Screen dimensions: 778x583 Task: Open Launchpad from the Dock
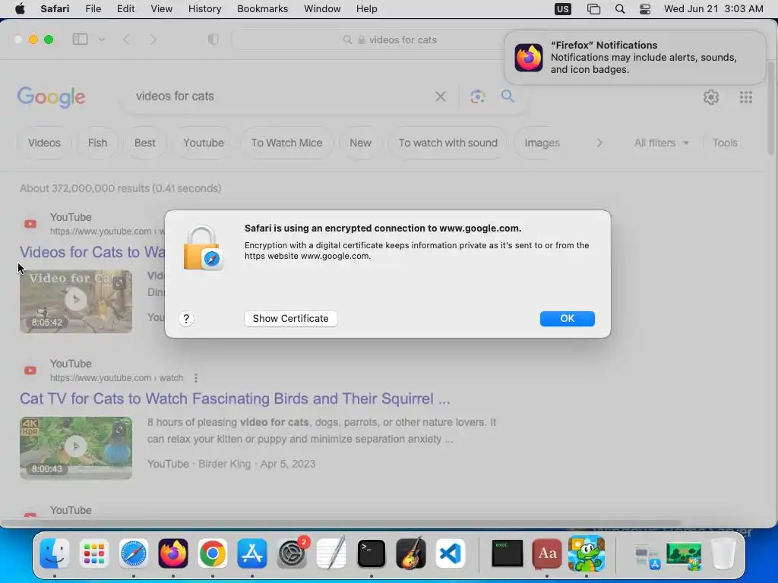(93, 553)
